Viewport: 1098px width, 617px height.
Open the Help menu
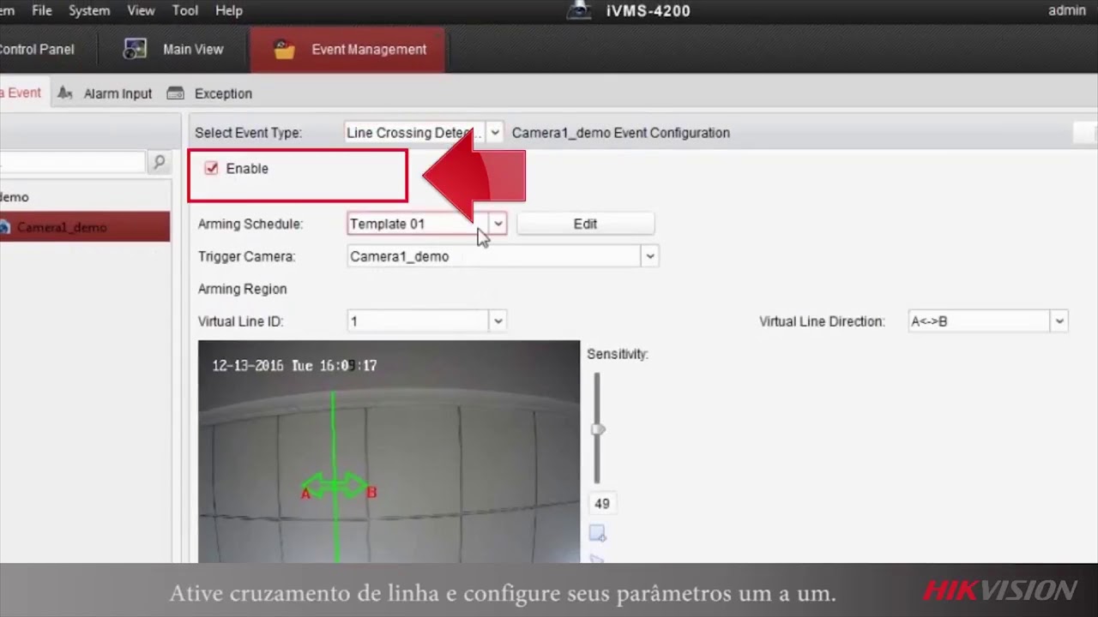[229, 10]
